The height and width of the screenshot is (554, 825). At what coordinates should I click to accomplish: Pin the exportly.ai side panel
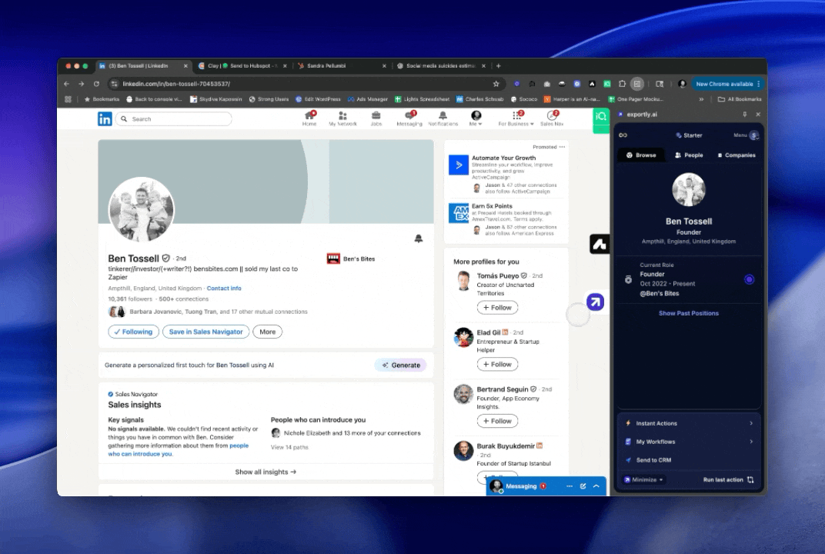click(x=744, y=114)
